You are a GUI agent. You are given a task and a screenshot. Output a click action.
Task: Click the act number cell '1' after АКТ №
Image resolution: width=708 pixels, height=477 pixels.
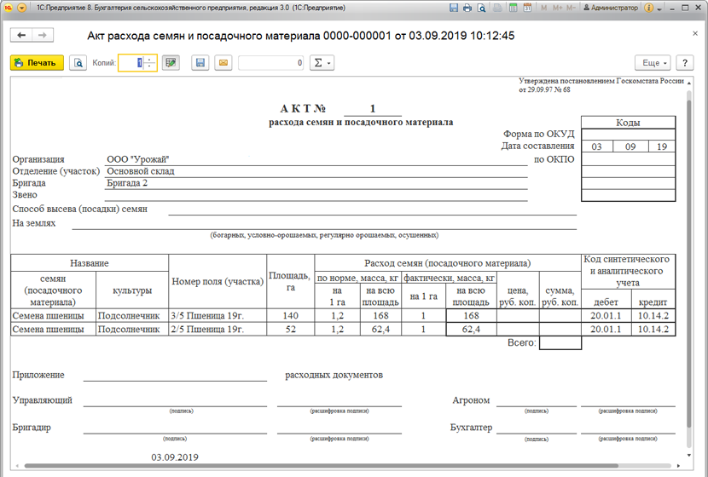click(373, 109)
